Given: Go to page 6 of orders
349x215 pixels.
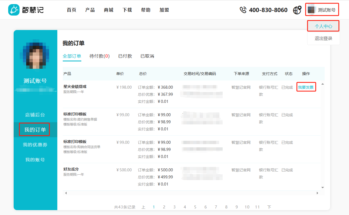Looking at the screenshot, I should click(x=205, y=207).
